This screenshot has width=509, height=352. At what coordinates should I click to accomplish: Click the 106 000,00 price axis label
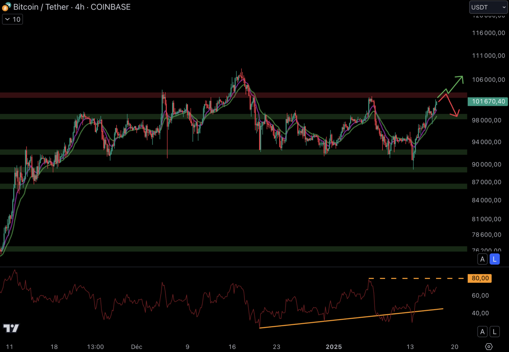tap(488, 80)
